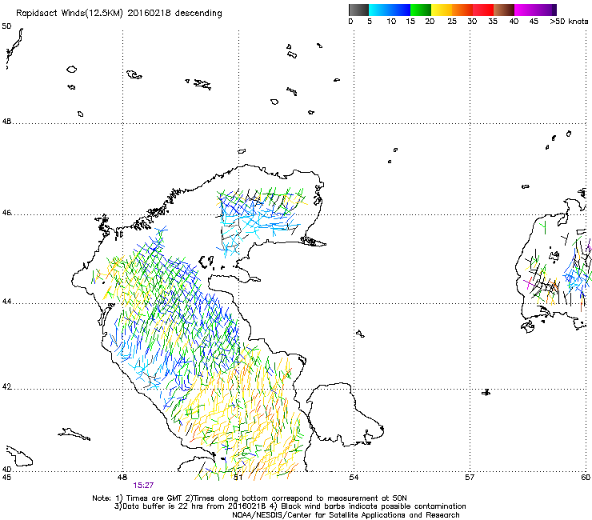The image size is (592, 520).
Task: Click latitude label '44' on left axis
Action: [6, 302]
